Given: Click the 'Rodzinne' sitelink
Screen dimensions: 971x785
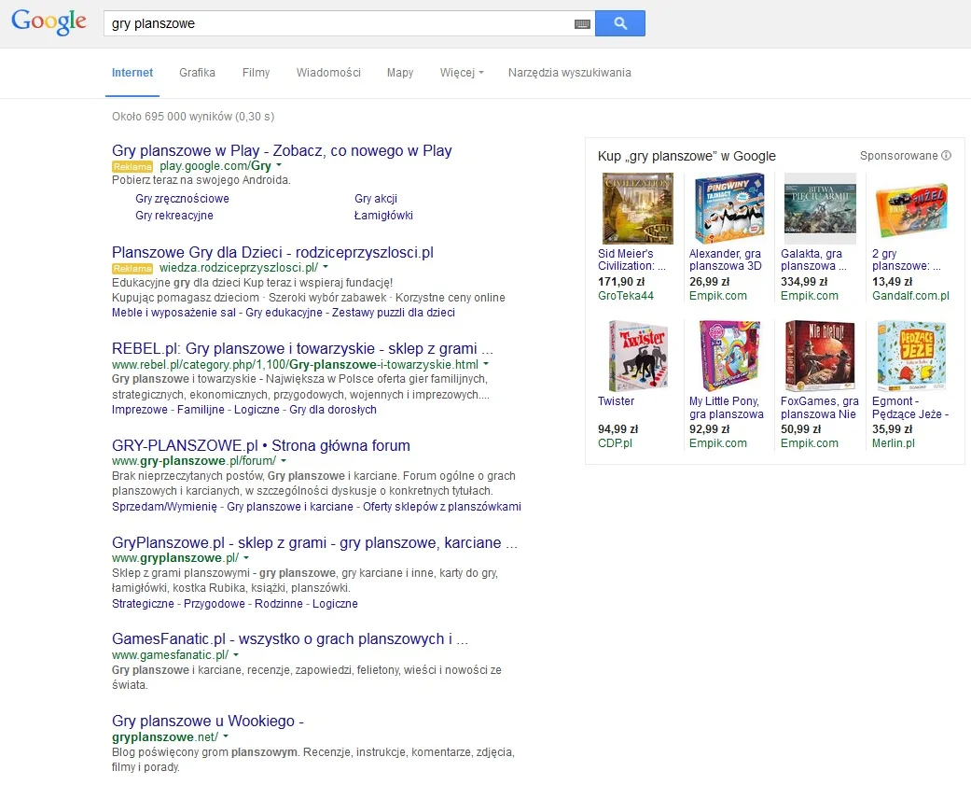Looking at the screenshot, I should pos(279,604).
